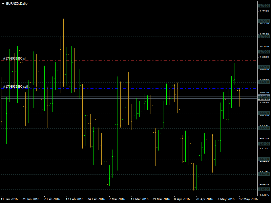Select the #1756932890 sell label
Viewport: 271px width, 203px height.
point(16,86)
